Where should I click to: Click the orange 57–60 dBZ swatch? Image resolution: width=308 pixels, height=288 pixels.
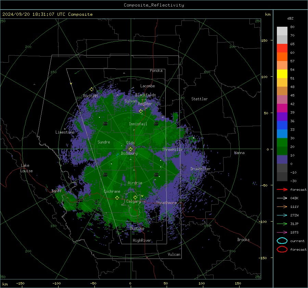[282, 57]
